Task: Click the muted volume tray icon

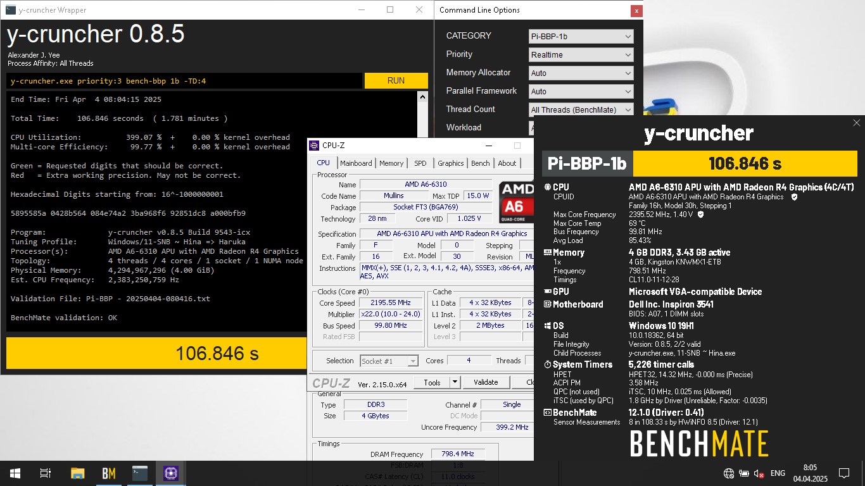Action: (759, 473)
